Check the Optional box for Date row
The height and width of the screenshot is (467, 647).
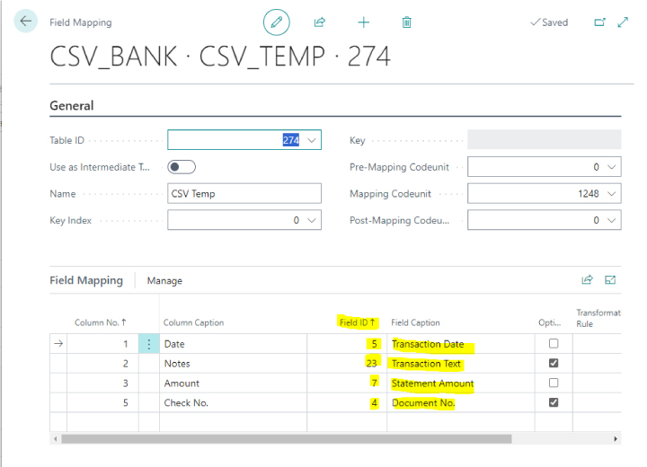tap(554, 344)
